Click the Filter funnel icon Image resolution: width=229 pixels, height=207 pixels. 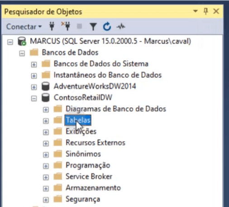93,27
